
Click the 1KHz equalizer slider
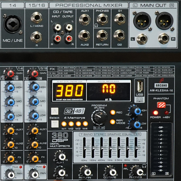coord(110,147)
